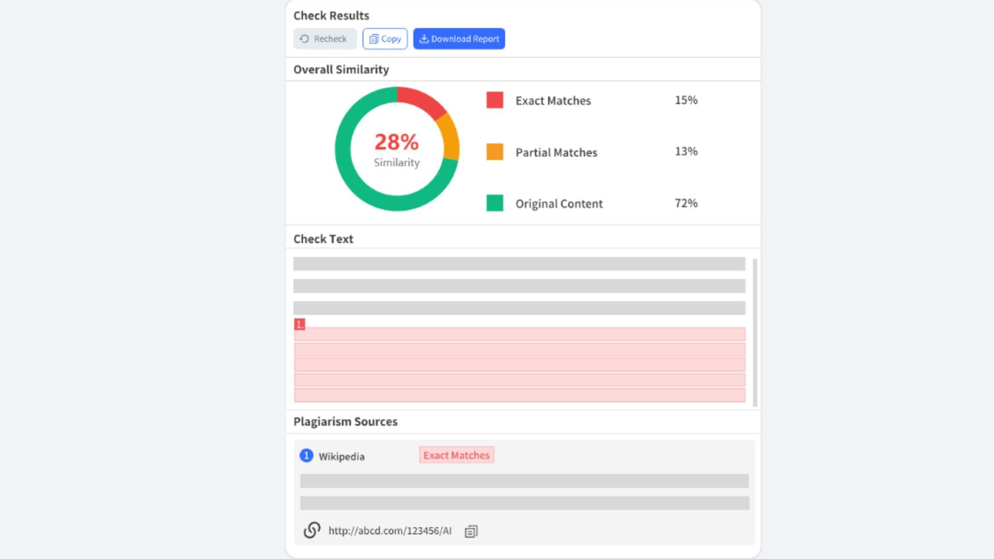Image resolution: width=994 pixels, height=559 pixels.
Task: Click the green Original Content legend square
Action: coord(494,203)
